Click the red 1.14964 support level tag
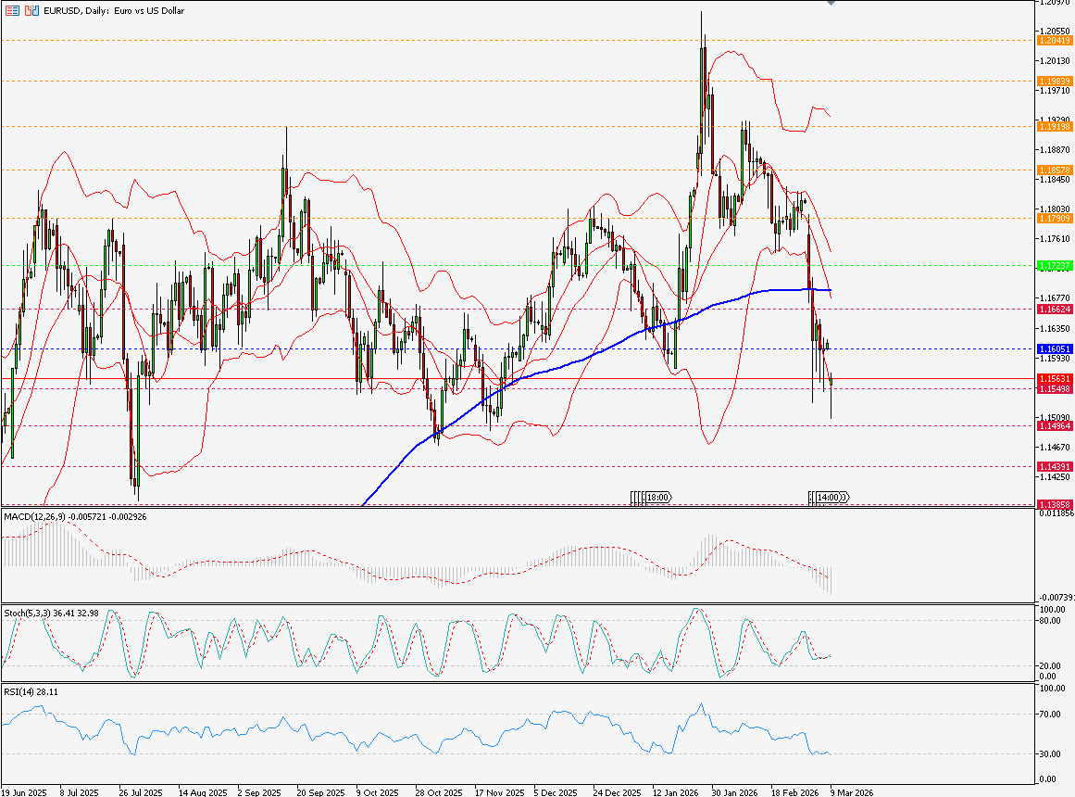The width and height of the screenshot is (1075, 797). 1055,426
